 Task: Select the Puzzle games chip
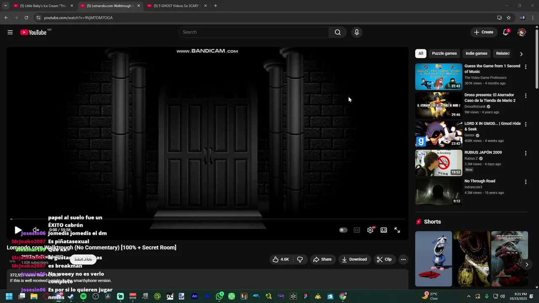(444, 53)
